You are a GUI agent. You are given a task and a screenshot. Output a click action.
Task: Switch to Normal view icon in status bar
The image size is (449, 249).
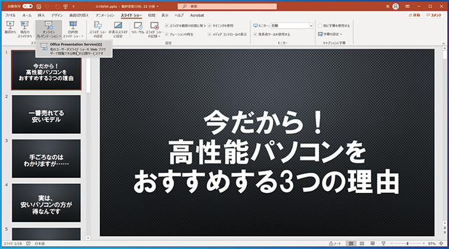click(351, 244)
